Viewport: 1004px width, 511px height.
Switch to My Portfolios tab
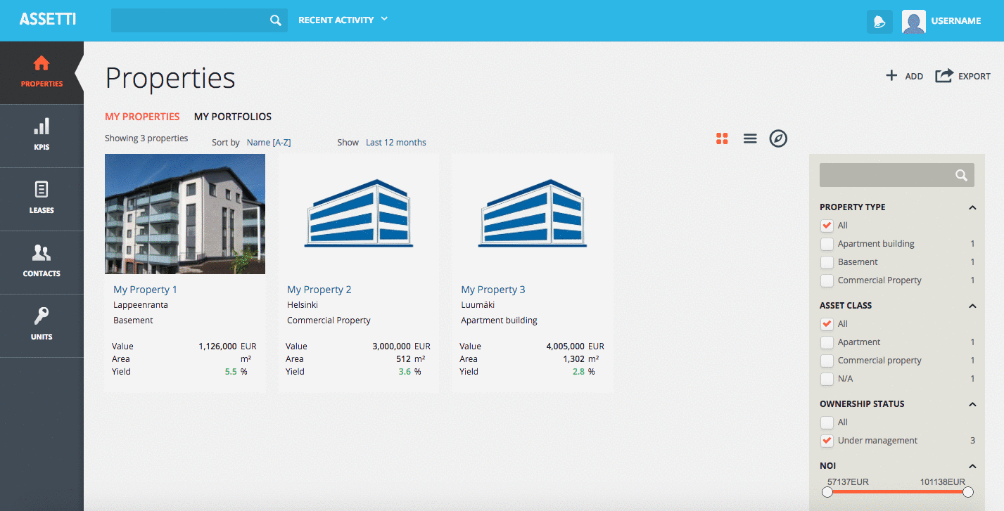[x=232, y=117]
